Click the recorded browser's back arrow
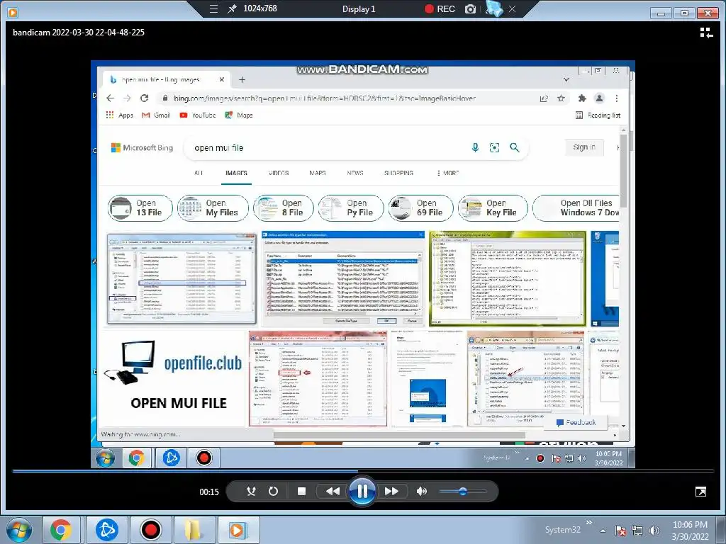The height and width of the screenshot is (544, 726). [x=110, y=98]
